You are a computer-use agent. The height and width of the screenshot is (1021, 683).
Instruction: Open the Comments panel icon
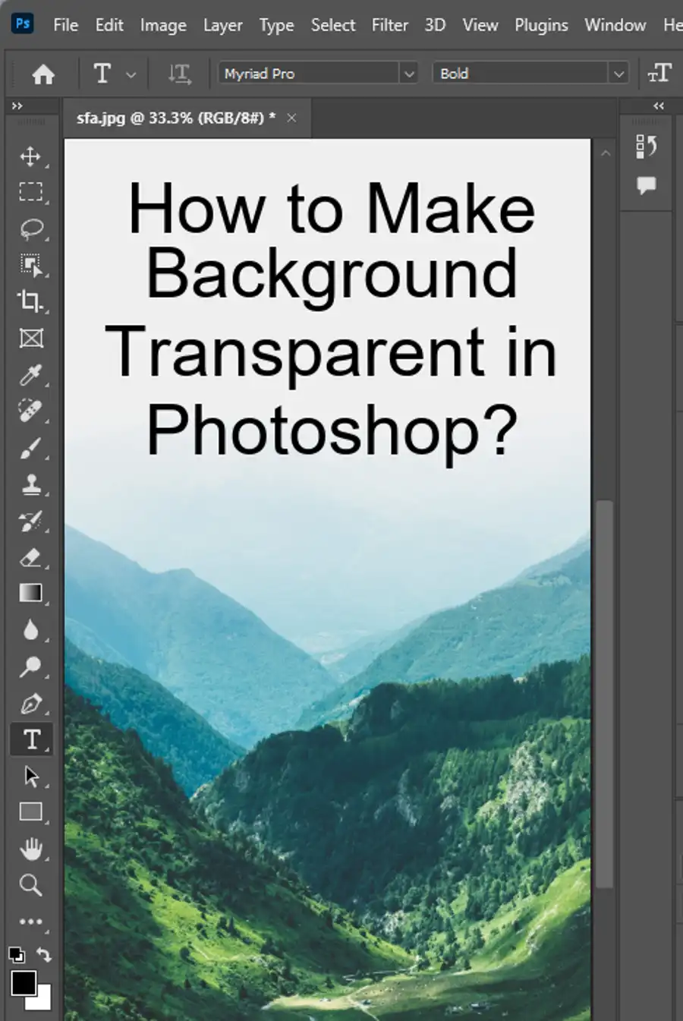646,184
